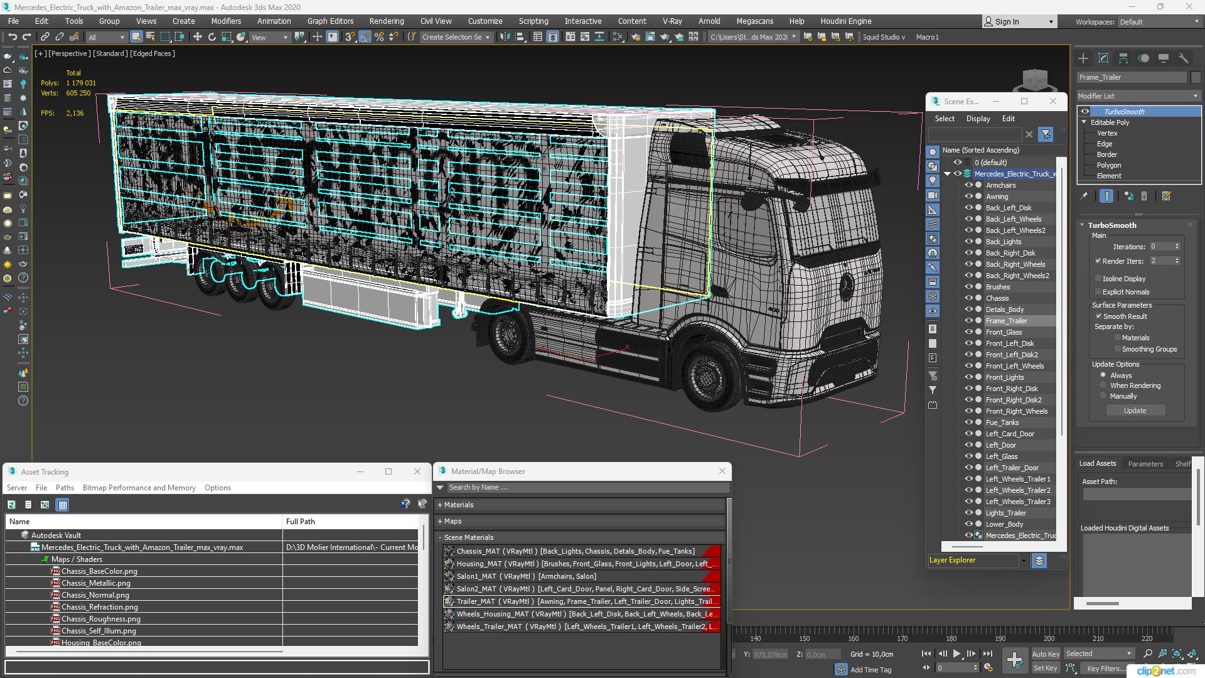The height and width of the screenshot is (678, 1205).
Task: Open the Create panel plus tab
Action: (1083, 58)
